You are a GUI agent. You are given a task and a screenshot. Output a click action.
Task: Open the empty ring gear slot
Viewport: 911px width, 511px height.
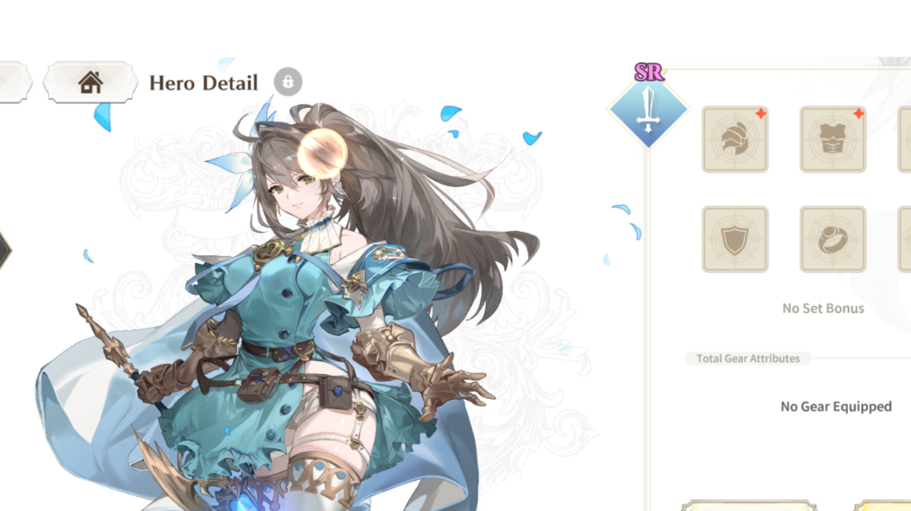click(833, 239)
